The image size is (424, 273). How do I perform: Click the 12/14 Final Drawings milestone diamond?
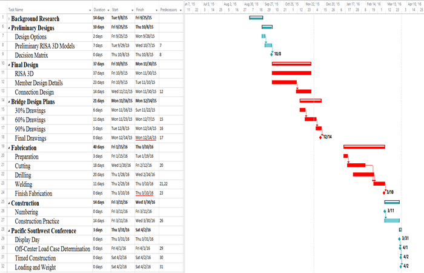click(320, 137)
